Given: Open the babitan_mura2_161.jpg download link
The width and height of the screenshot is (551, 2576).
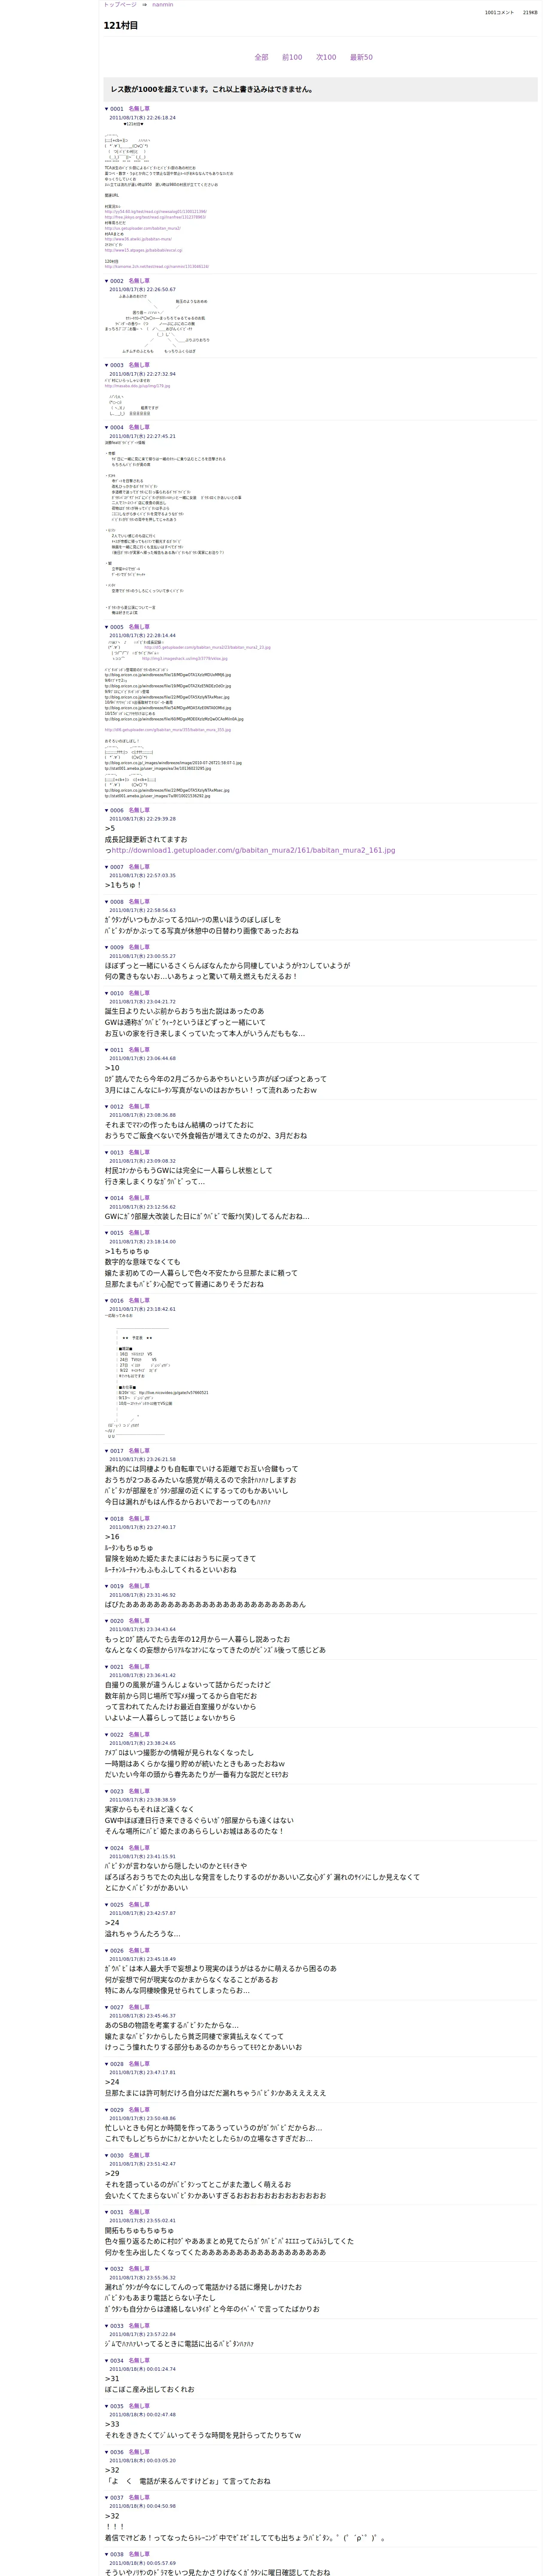Looking at the screenshot, I should [x=253, y=850].
